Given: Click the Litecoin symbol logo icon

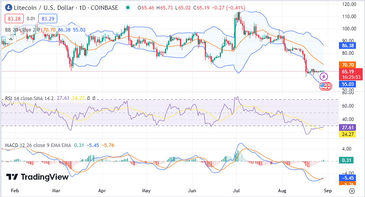Looking at the screenshot, I should (x=8, y=8).
